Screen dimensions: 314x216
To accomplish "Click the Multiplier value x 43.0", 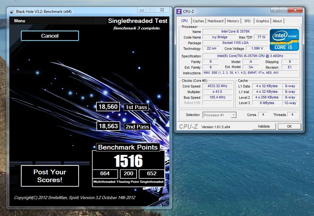I will [217, 92].
